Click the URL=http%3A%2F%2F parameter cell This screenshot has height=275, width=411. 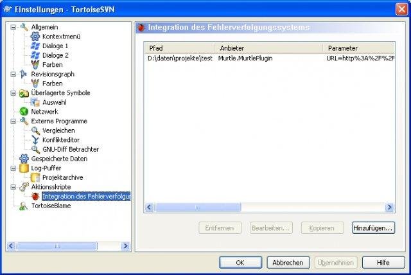pos(360,58)
